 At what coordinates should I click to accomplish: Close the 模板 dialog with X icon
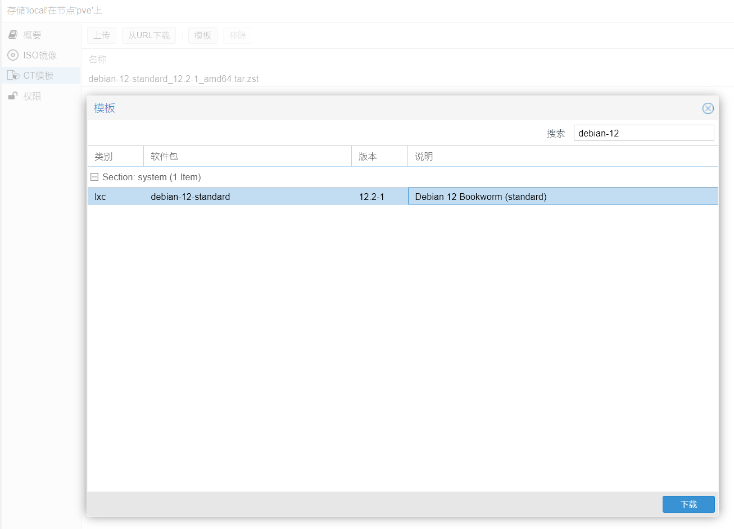pos(708,108)
